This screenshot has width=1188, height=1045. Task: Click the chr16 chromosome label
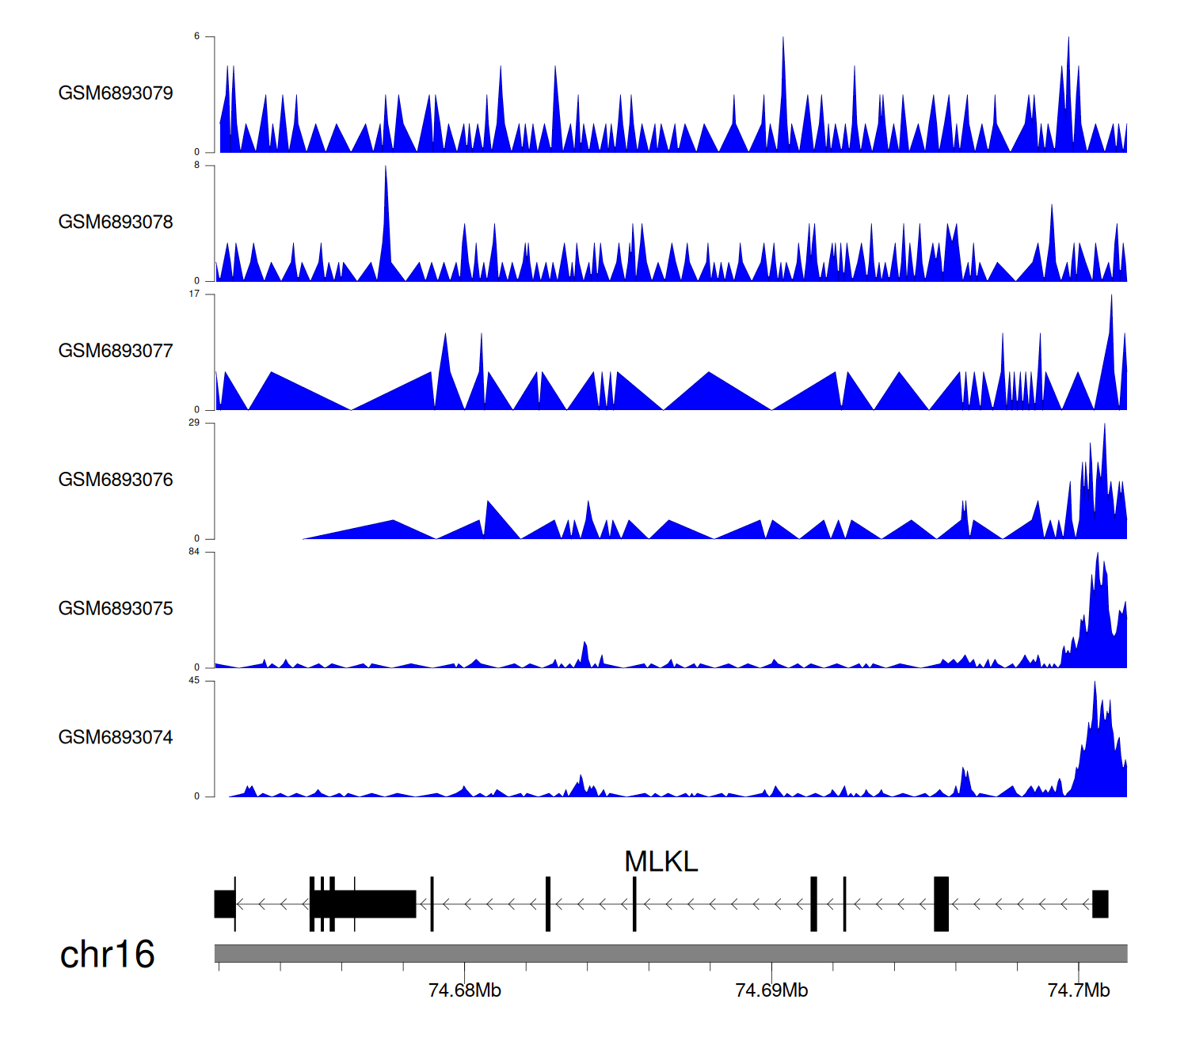coord(107,955)
